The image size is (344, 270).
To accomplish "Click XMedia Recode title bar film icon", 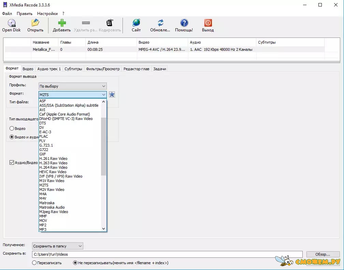I will click(5, 5).
